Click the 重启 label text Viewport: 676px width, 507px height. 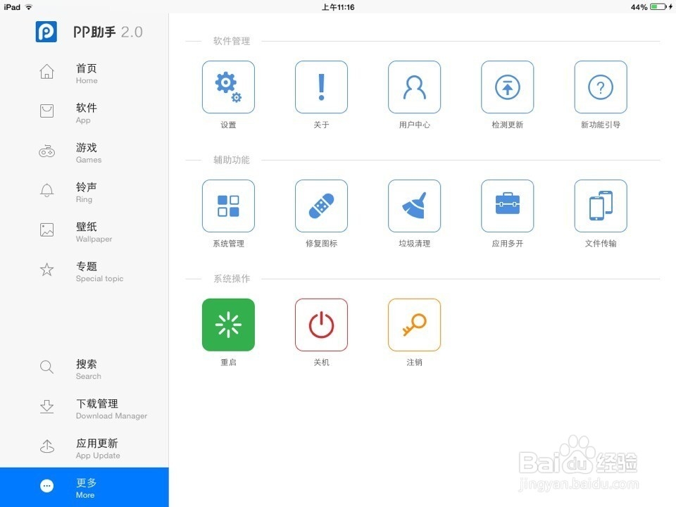(x=228, y=363)
